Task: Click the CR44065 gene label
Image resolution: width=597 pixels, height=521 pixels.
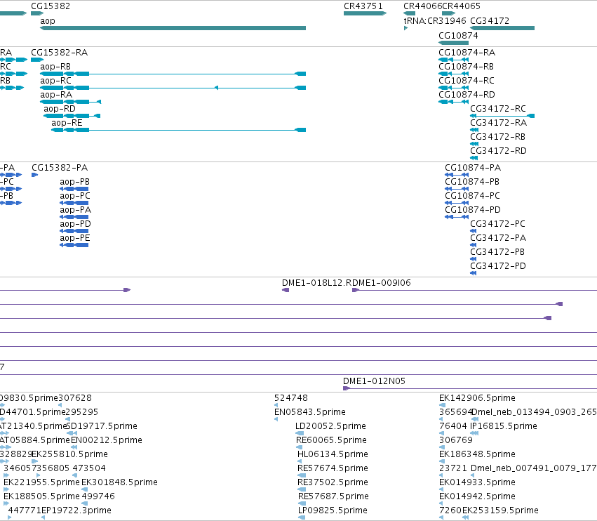Action: click(461, 6)
